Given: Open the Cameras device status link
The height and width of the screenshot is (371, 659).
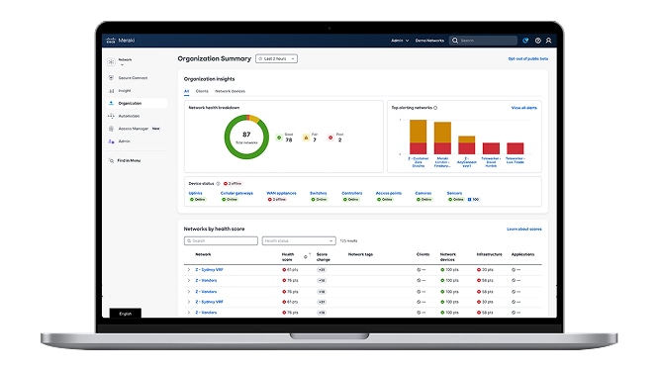Looking at the screenshot, I should [x=424, y=193].
